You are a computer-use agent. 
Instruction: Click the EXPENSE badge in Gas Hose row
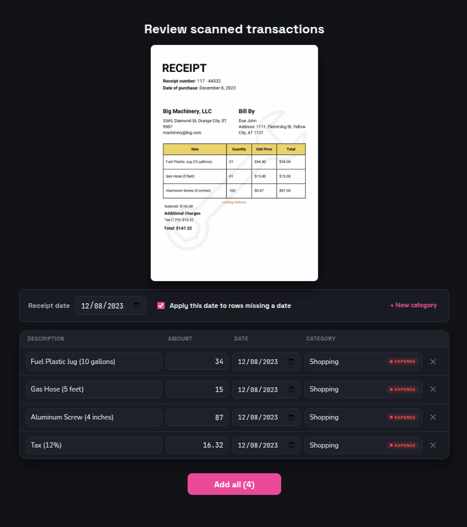pos(403,389)
